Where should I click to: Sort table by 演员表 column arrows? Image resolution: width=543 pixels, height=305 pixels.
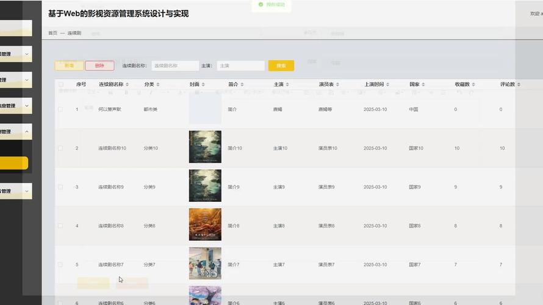point(337,84)
